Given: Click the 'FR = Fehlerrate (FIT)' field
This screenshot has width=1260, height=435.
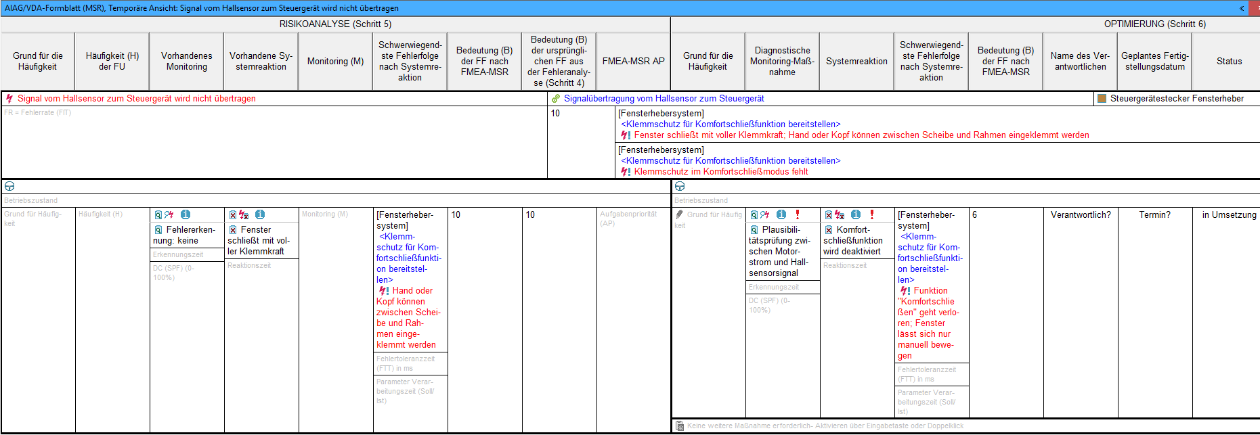Looking at the screenshot, I should click(x=274, y=142).
